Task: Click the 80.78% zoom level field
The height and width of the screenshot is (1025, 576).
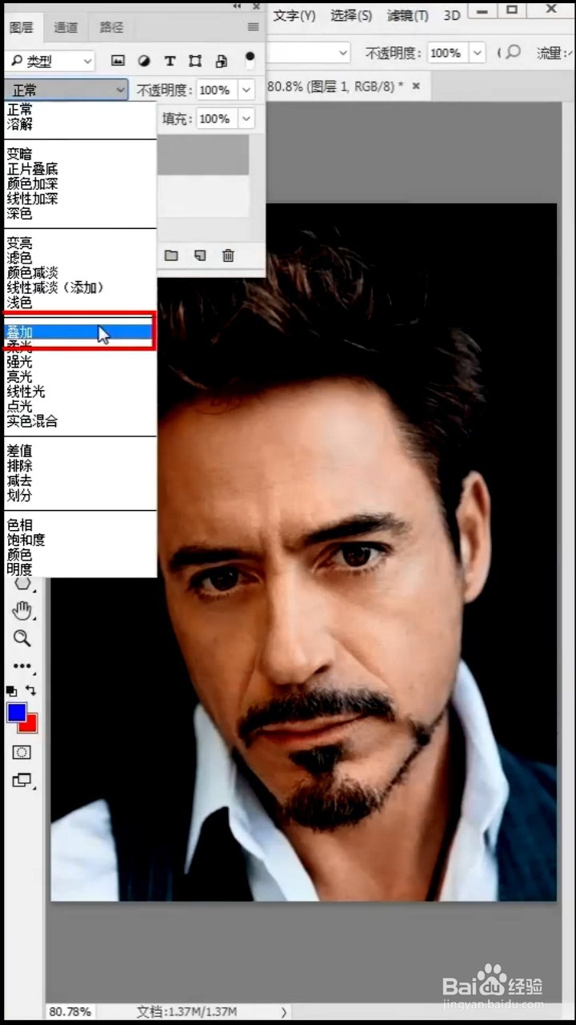Action: click(x=70, y=1011)
